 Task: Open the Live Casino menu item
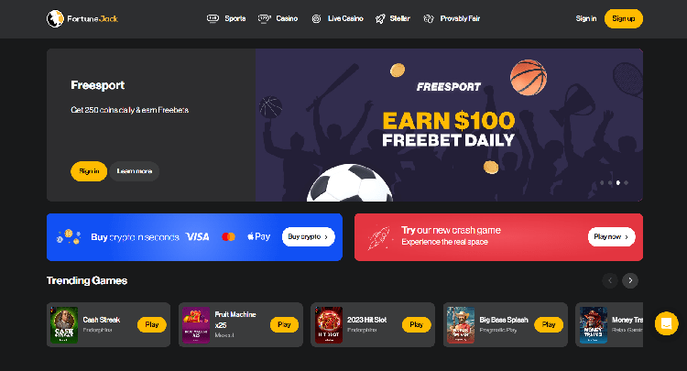click(337, 18)
